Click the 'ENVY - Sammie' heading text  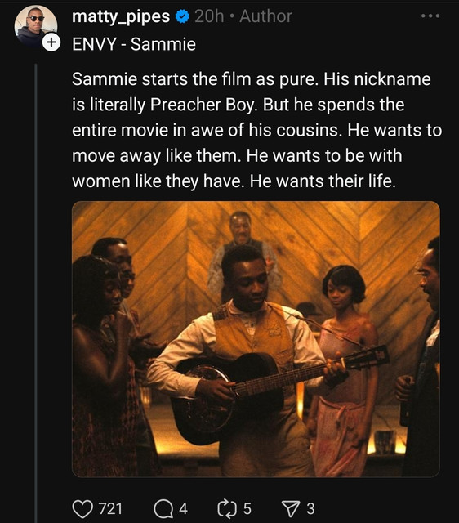click(134, 44)
